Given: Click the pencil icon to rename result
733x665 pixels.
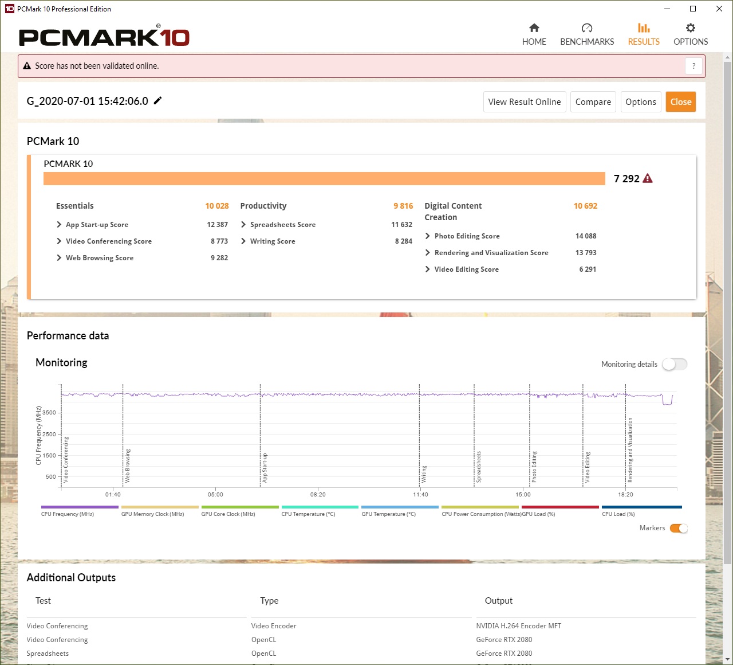Looking at the screenshot, I should click(158, 101).
